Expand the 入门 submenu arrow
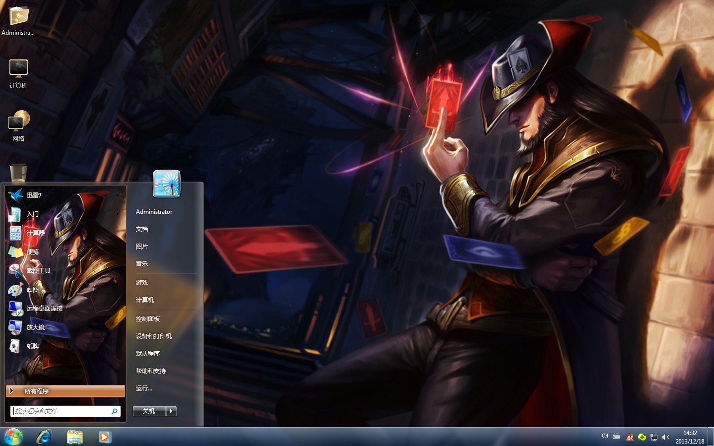 (118, 214)
